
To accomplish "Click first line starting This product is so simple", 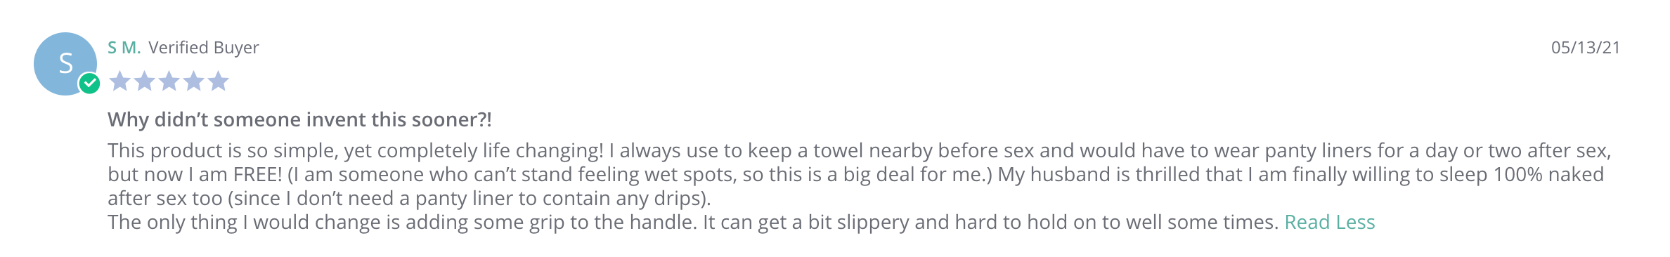I will tap(859, 151).
